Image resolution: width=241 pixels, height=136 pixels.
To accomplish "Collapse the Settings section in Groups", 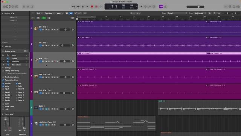I will [3, 68].
